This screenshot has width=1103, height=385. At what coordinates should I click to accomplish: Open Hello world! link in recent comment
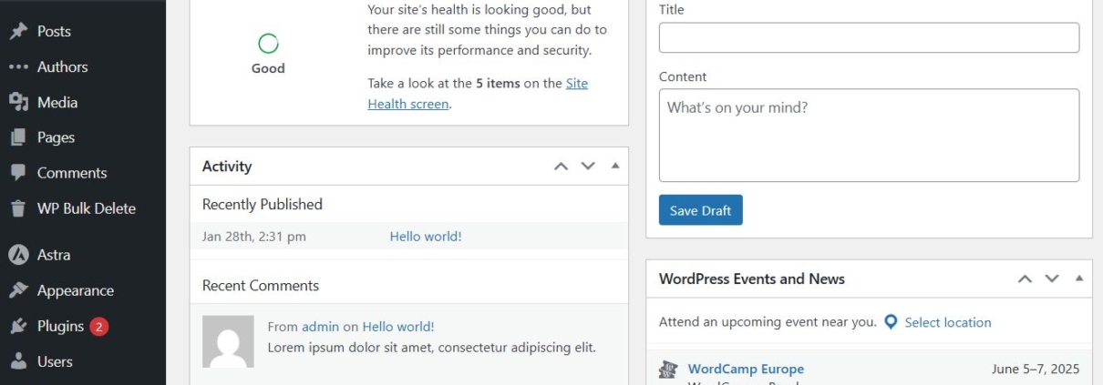(x=398, y=327)
